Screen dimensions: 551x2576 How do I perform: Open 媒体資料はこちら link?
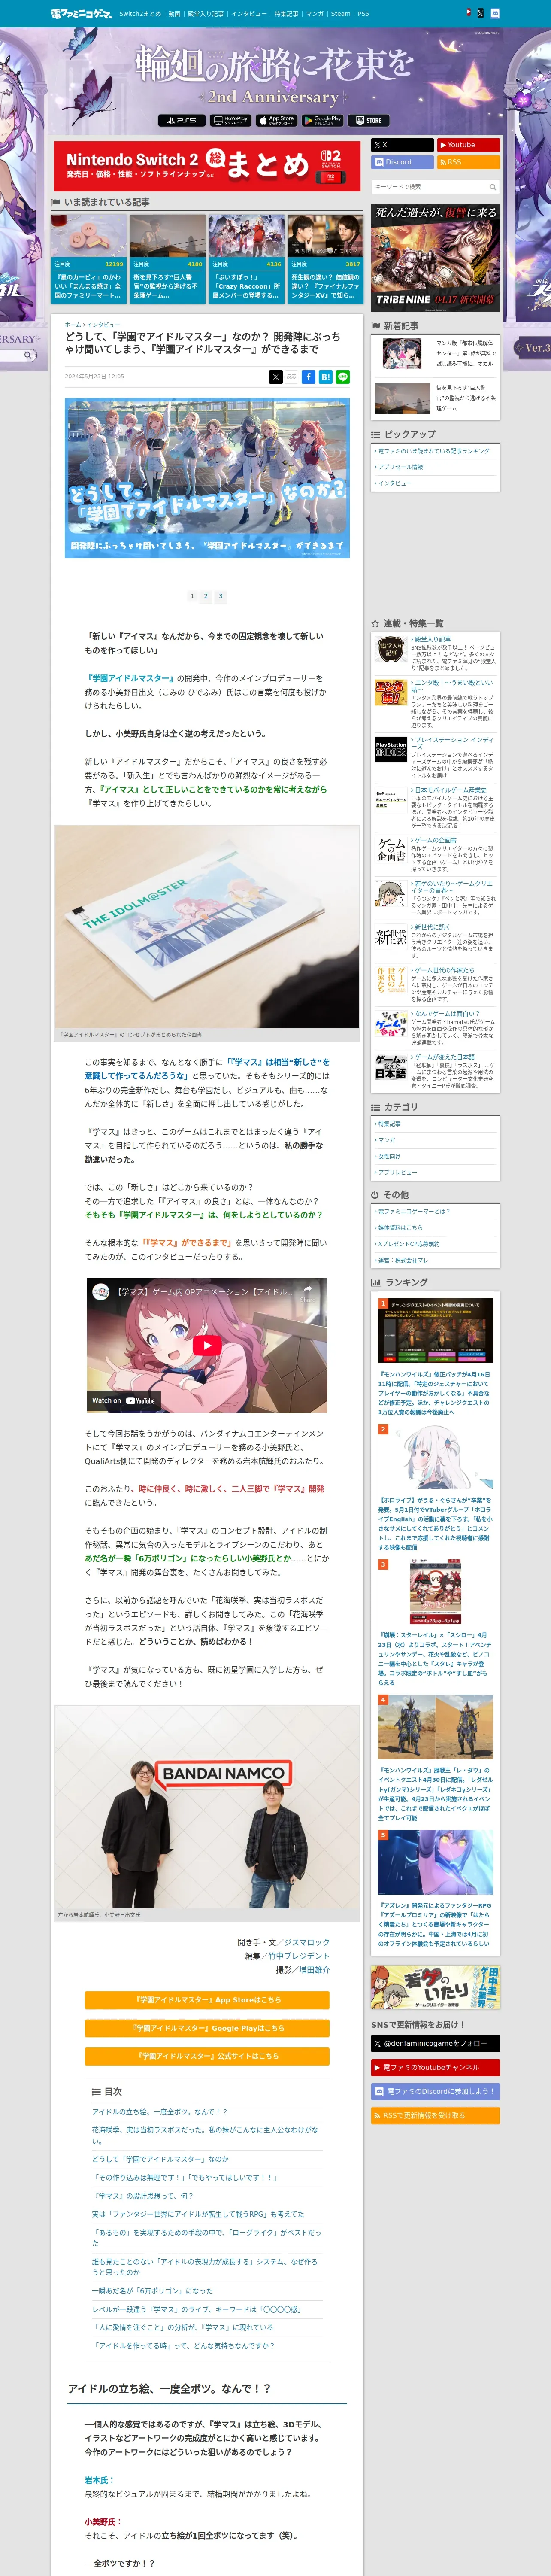400,1227
